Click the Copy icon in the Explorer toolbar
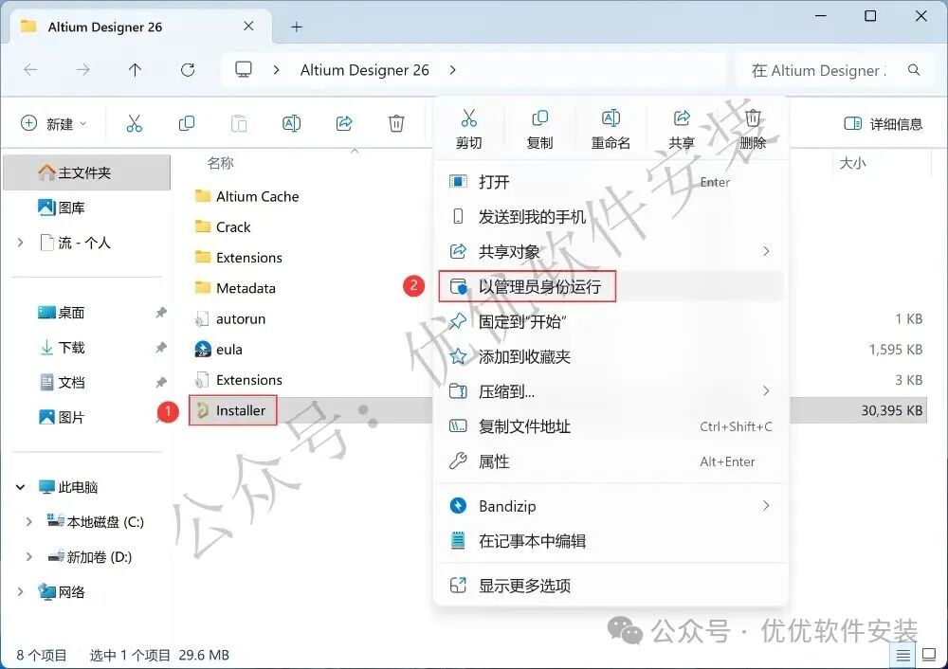 pos(187,123)
